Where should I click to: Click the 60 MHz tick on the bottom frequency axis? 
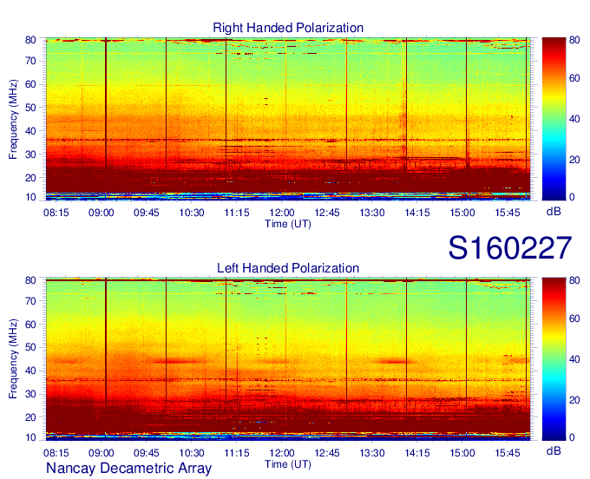[30, 325]
